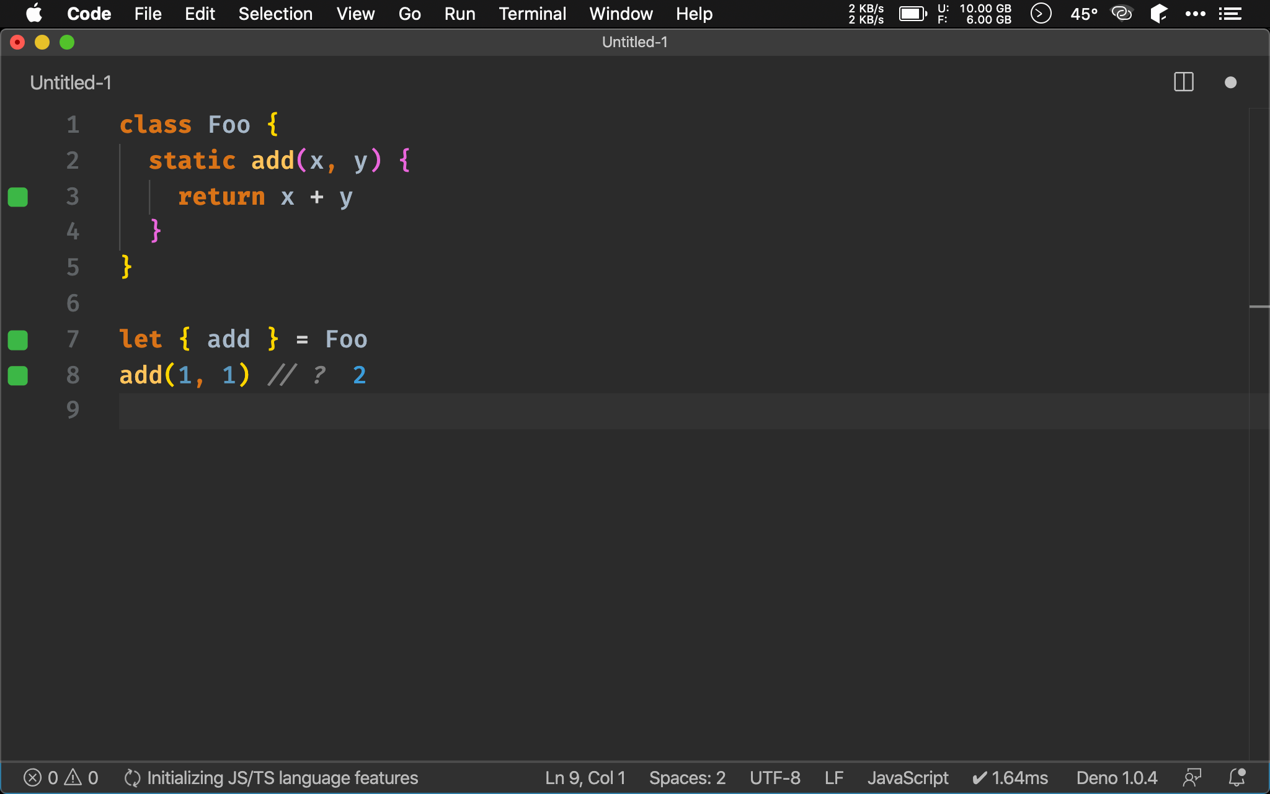Go to line via Ln 9, Col 1
This screenshot has width=1270, height=794.
click(x=585, y=777)
